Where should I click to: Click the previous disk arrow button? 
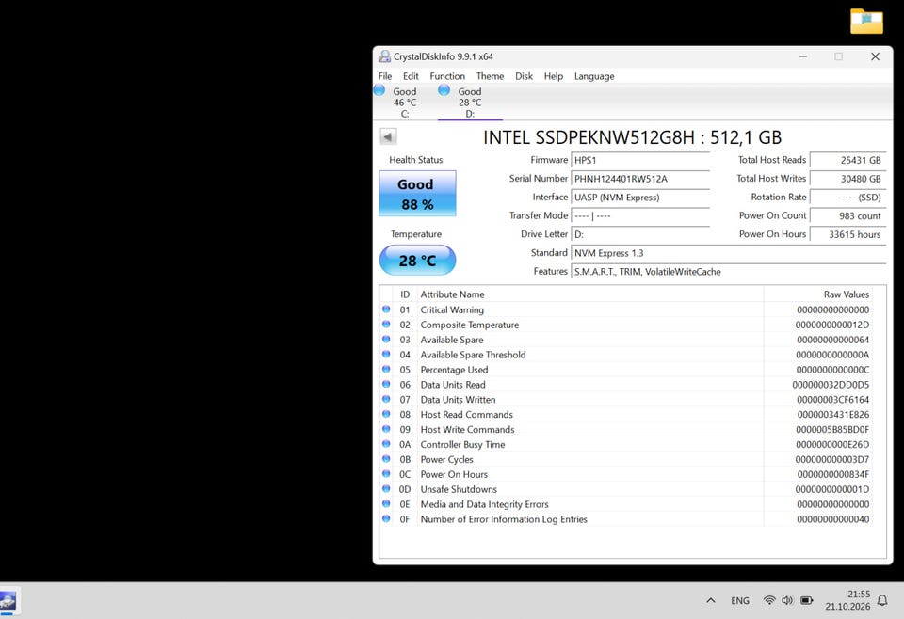[x=388, y=137]
